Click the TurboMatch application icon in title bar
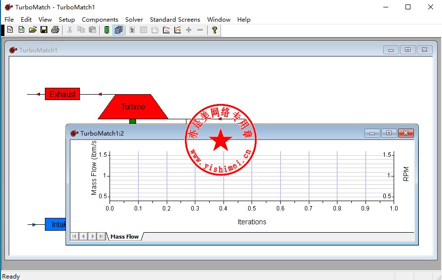The height and width of the screenshot is (280, 442). 9,7
